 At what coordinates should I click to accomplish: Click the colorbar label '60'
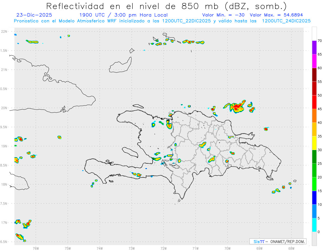coord(320,68)
